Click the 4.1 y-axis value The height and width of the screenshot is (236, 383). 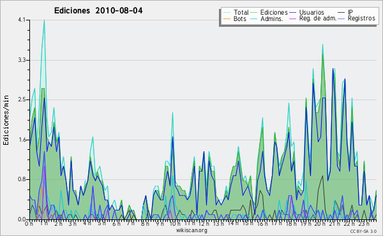coord(22,20)
